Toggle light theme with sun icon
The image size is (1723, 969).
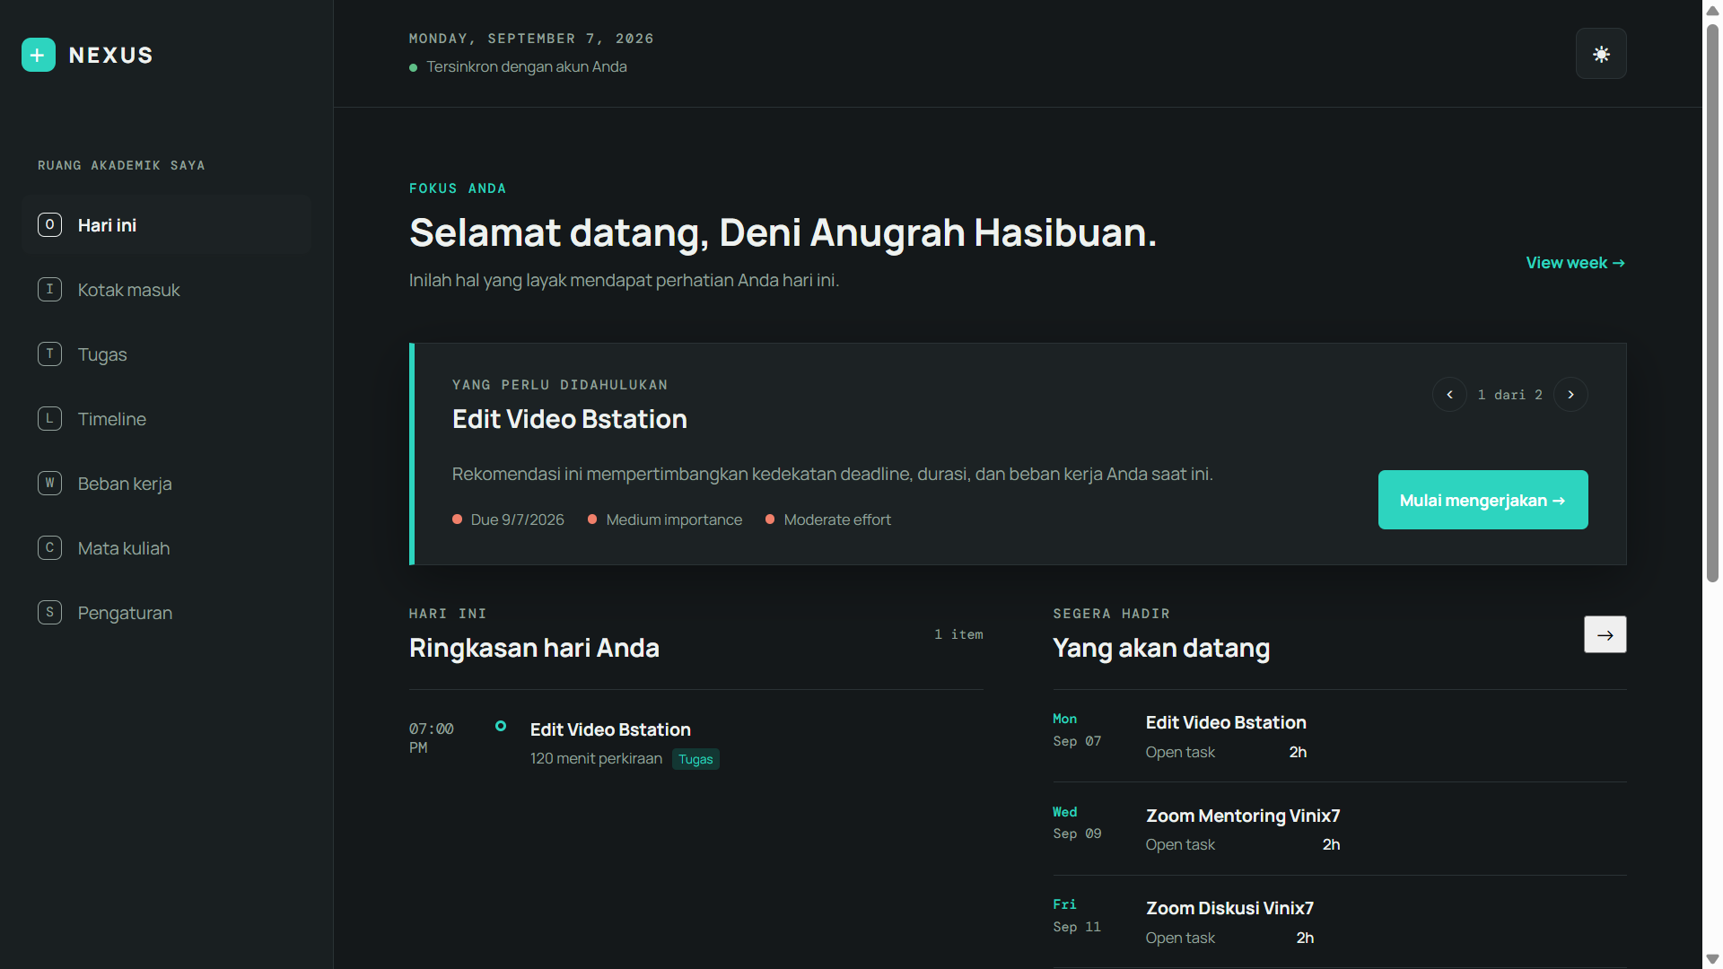click(x=1601, y=54)
